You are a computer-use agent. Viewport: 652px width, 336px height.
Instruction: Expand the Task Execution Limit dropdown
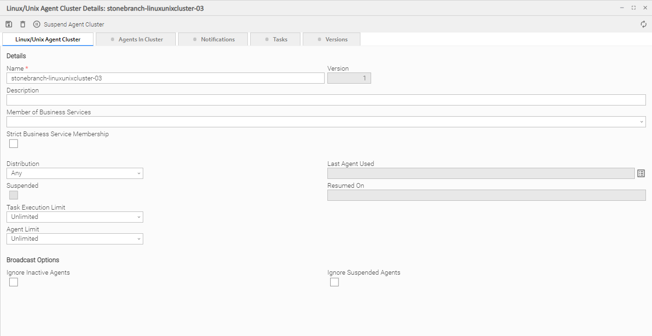click(75, 217)
